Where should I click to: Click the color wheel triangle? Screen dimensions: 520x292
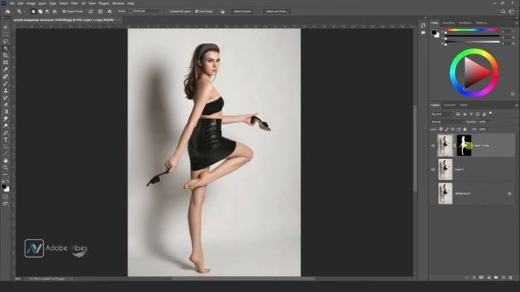click(x=478, y=72)
